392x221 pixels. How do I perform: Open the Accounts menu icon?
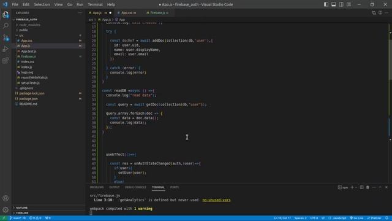(6, 198)
